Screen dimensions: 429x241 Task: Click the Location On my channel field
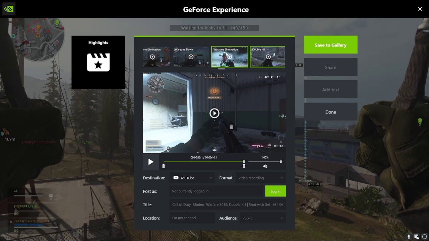coord(192,218)
